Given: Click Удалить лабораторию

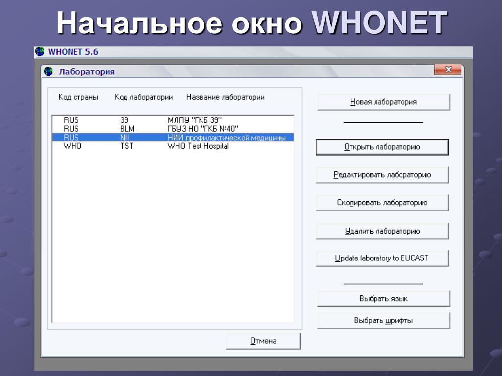Looking at the screenshot, I should pos(382,231).
